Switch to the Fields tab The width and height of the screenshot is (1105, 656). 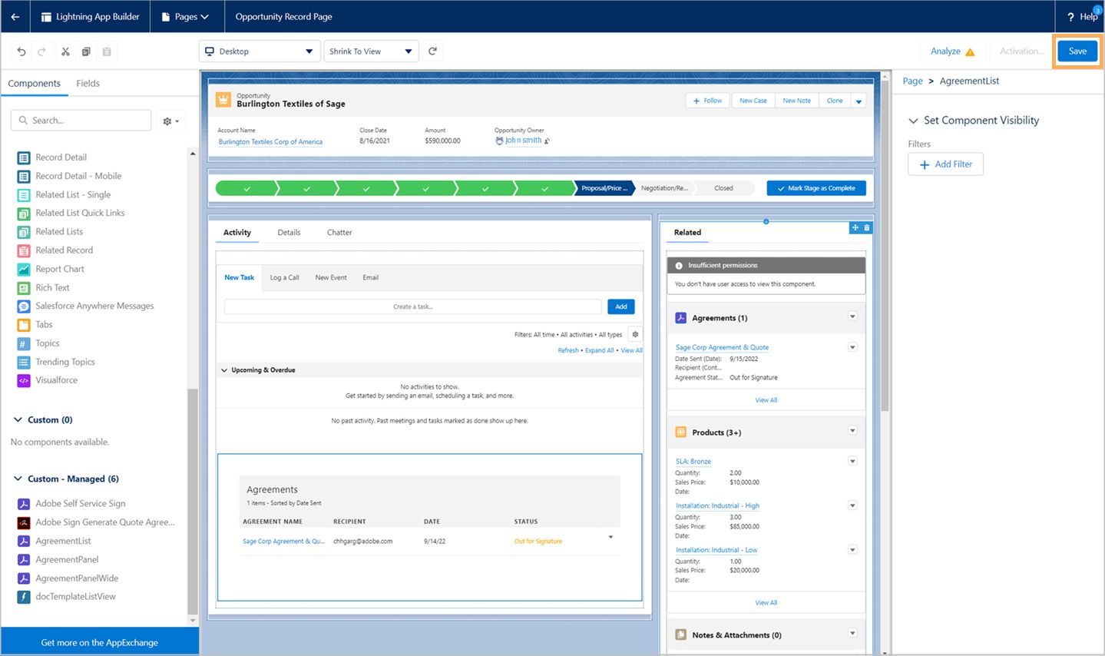tap(88, 83)
